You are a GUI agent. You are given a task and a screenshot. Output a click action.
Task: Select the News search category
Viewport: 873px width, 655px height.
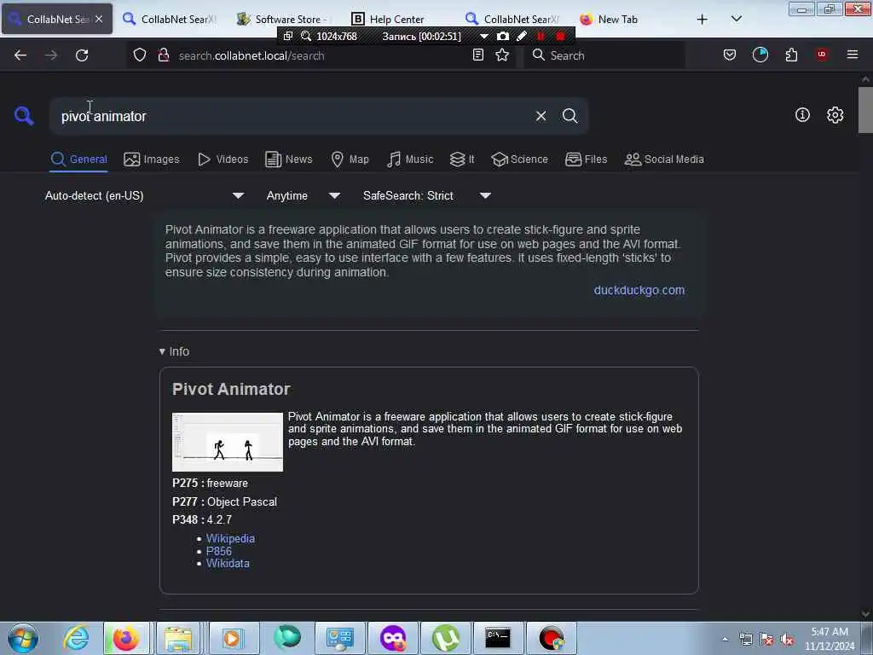289,159
